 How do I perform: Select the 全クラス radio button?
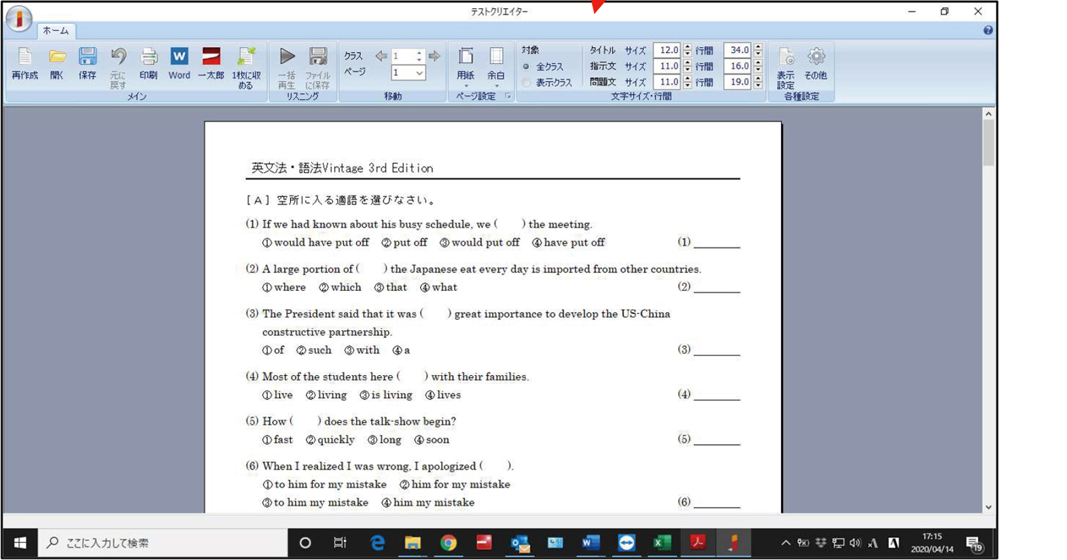pyautogui.click(x=527, y=67)
